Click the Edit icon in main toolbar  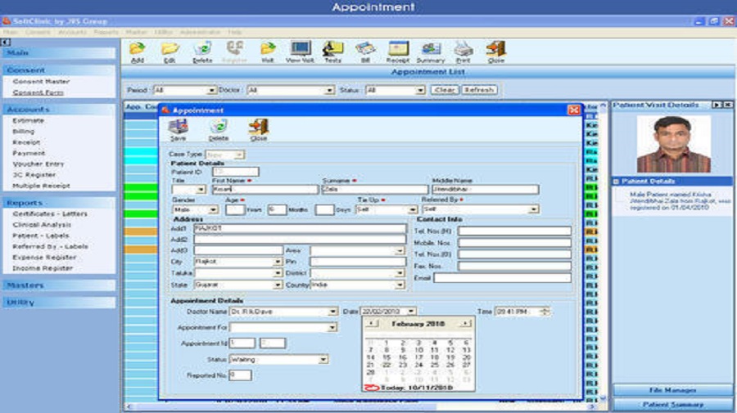click(x=170, y=51)
